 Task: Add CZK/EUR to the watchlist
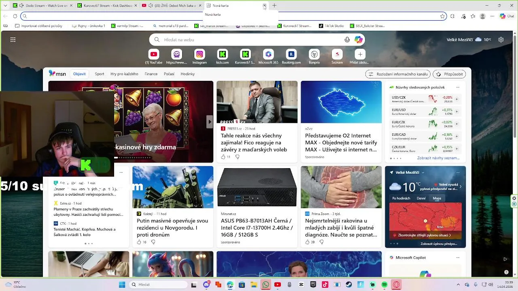click(x=456, y=148)
